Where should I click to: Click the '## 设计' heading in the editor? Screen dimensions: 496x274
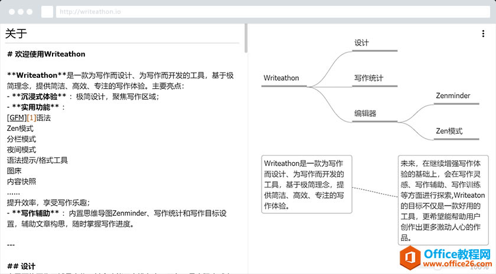click(x=21, y=266)
